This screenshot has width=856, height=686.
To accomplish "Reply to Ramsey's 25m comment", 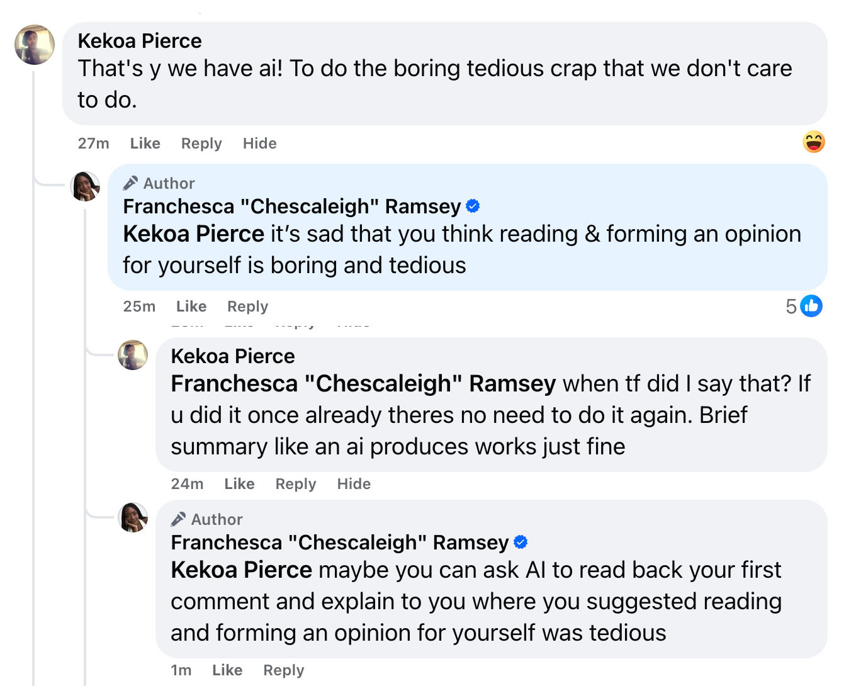I will pos(247,306).
